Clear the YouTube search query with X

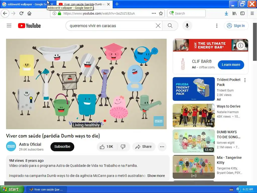coord(158,26)
